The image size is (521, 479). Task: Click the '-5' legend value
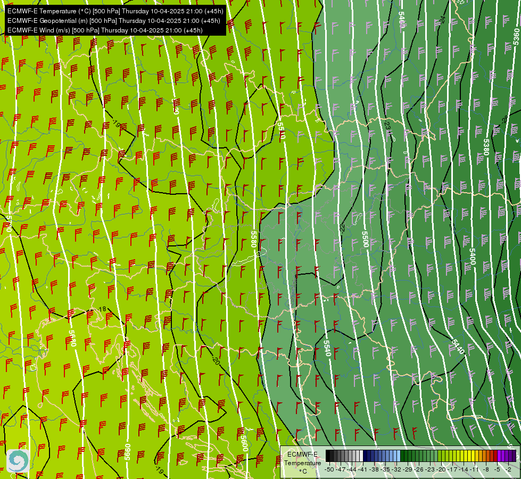click(497, 469)
